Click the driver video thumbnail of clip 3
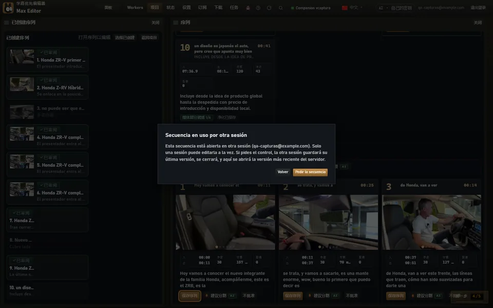 point(431,222)
